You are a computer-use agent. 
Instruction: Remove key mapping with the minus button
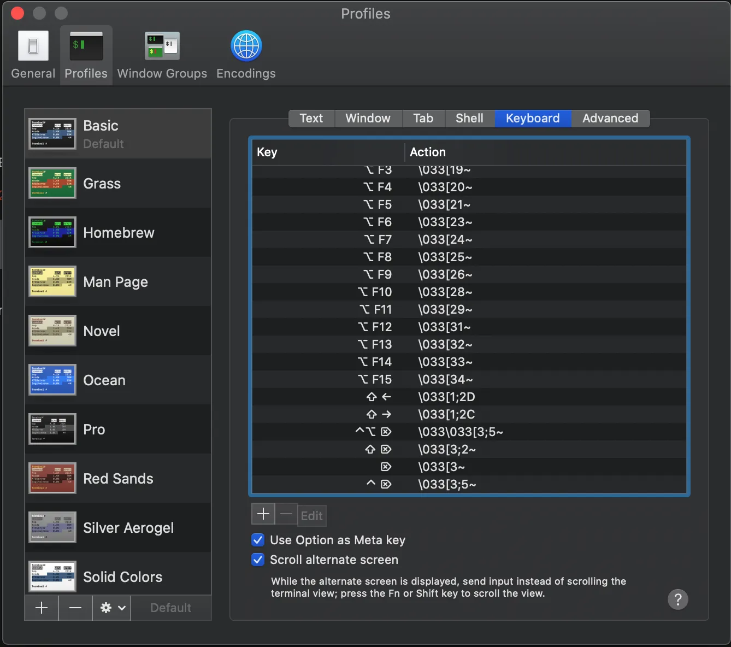click(286, 514)
